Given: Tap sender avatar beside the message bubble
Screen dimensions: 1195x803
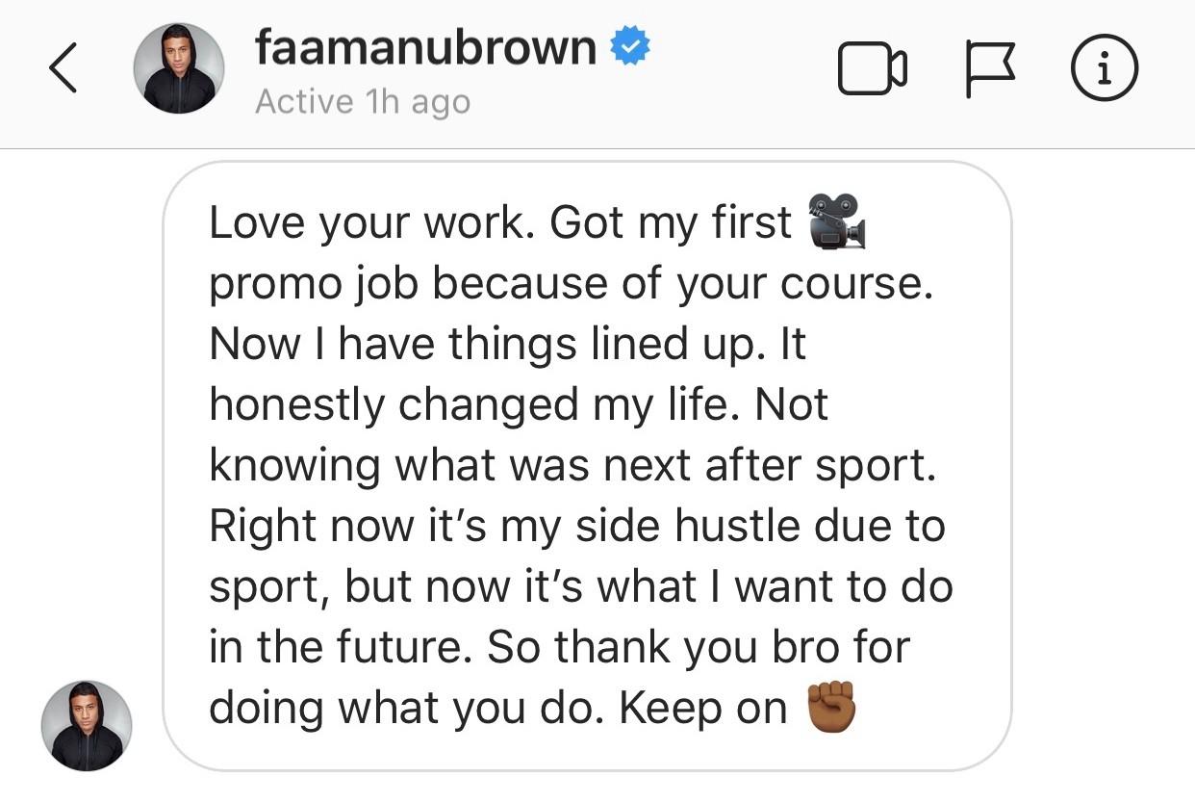Looking at the screenshot, I should tap(87, 725).
